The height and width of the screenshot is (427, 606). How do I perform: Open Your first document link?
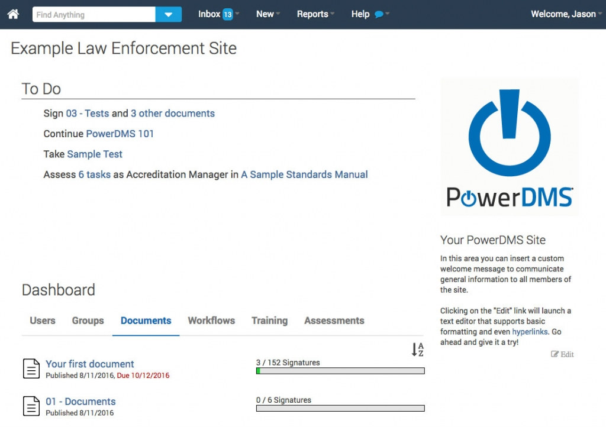tap(90, 364)
